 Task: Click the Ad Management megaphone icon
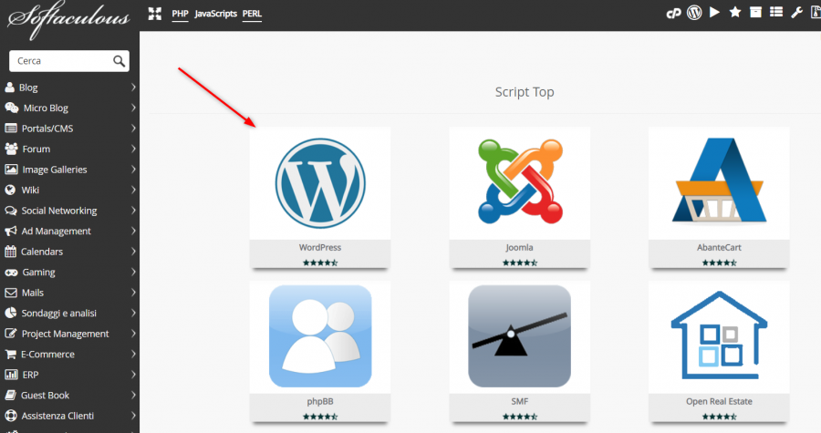(x=10, y=232)
